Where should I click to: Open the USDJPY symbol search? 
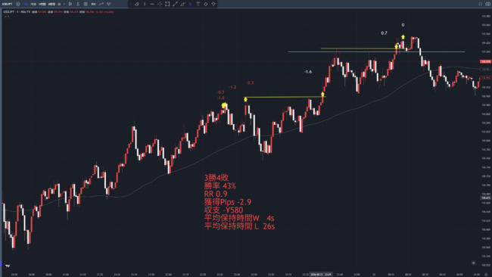pos(7,4)
